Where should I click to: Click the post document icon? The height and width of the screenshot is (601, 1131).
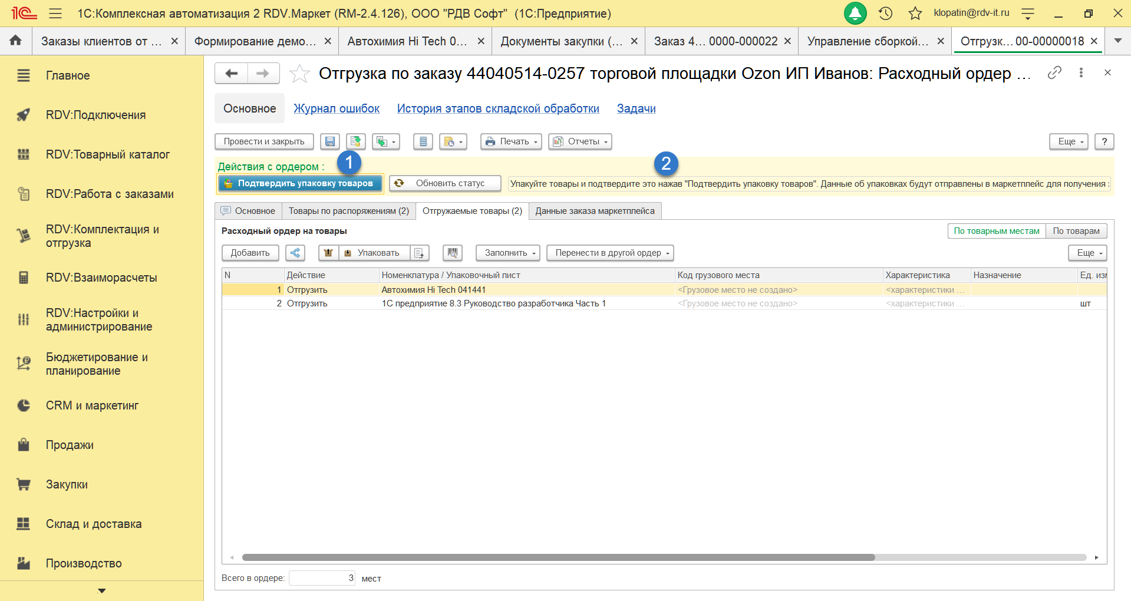pos(355,141)
